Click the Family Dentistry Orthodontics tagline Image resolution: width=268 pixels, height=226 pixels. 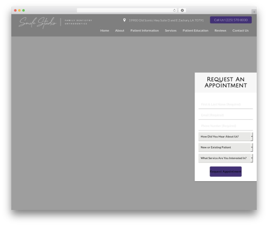pyautogui.click(x=78, y=22)
